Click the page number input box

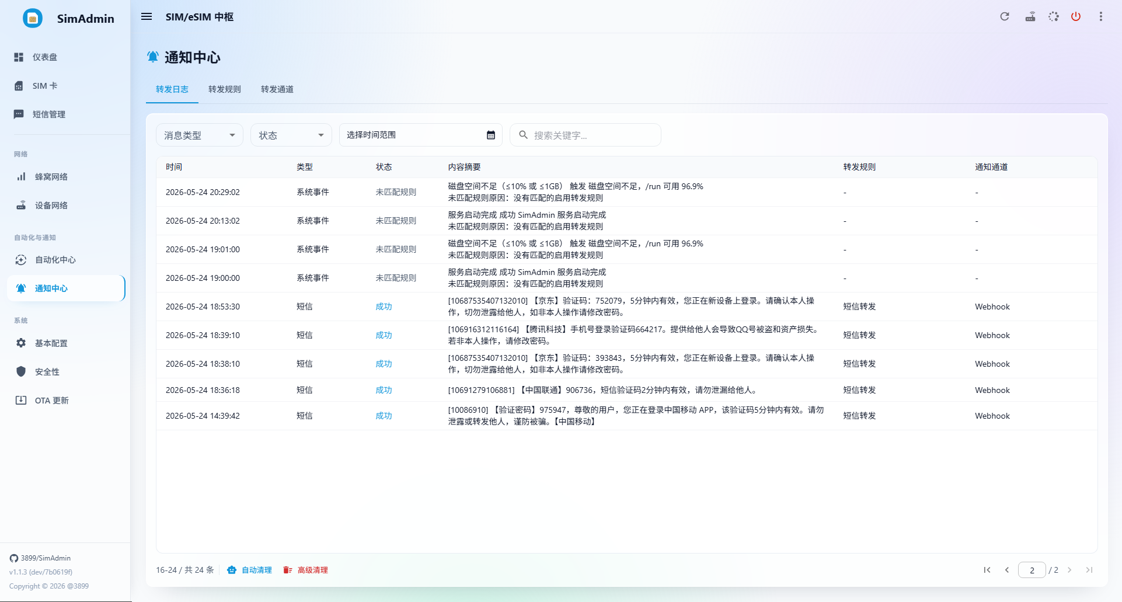[x=1032, y=570]
